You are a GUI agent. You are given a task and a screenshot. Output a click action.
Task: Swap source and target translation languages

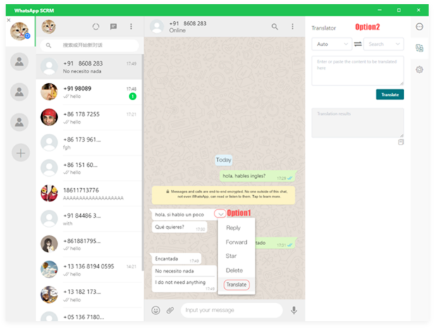pyautogui.click(x=358, y=44)
